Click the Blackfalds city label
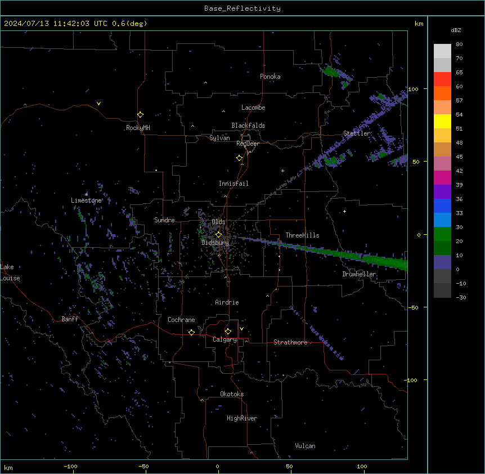The image size is (485, 474). click(x=248, y=126)
